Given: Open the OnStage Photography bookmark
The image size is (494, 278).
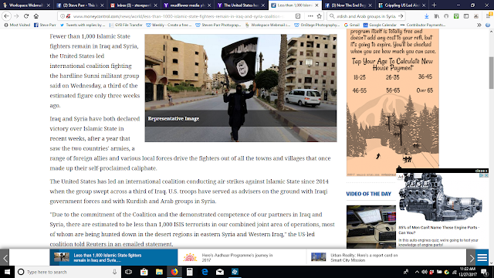Looking at the screenshot, I should [316, 25].
